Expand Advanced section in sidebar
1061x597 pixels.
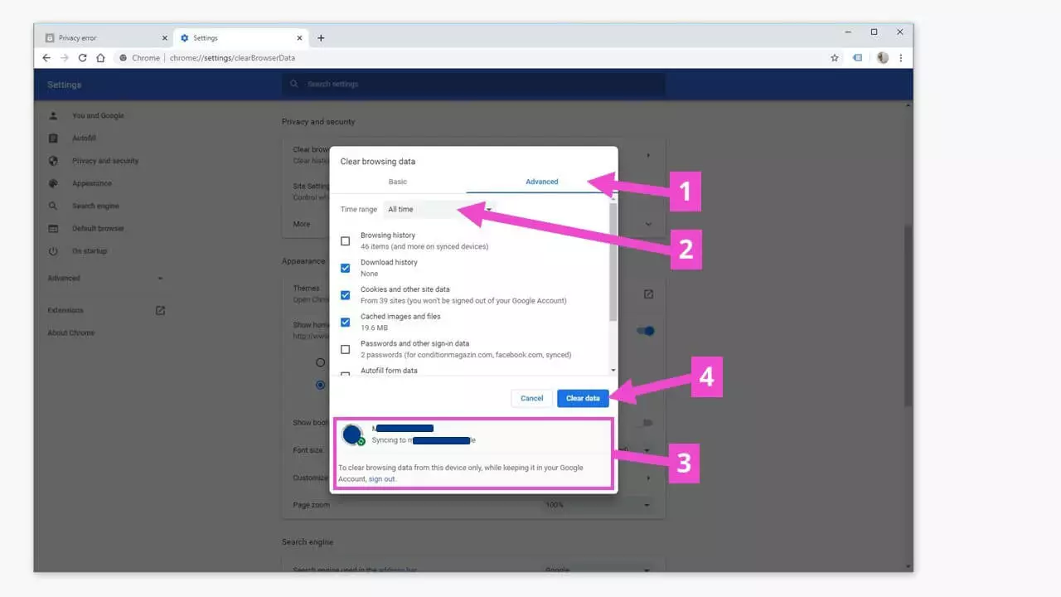[105, 279]
